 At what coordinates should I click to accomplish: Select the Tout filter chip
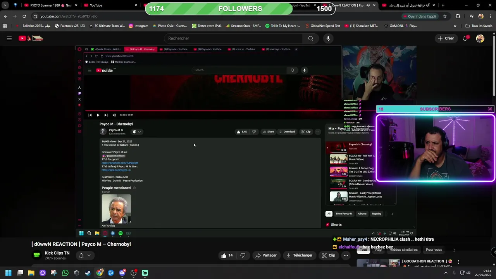(363, 250)
